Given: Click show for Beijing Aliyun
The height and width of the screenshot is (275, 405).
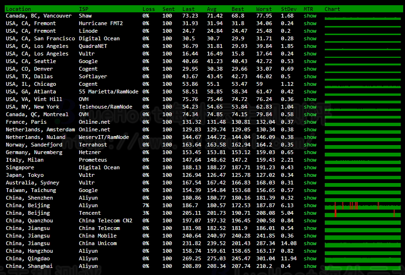Looking at the screenshot, I should [310, 206].
